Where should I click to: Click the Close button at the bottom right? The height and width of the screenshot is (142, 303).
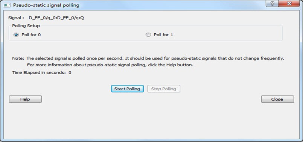click(277, 99)
